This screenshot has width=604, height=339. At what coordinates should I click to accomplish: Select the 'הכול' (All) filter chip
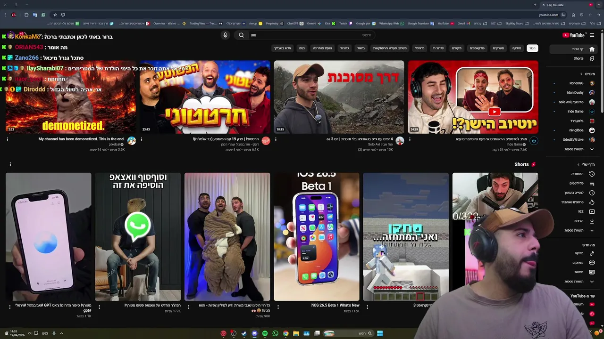point(532,48)
